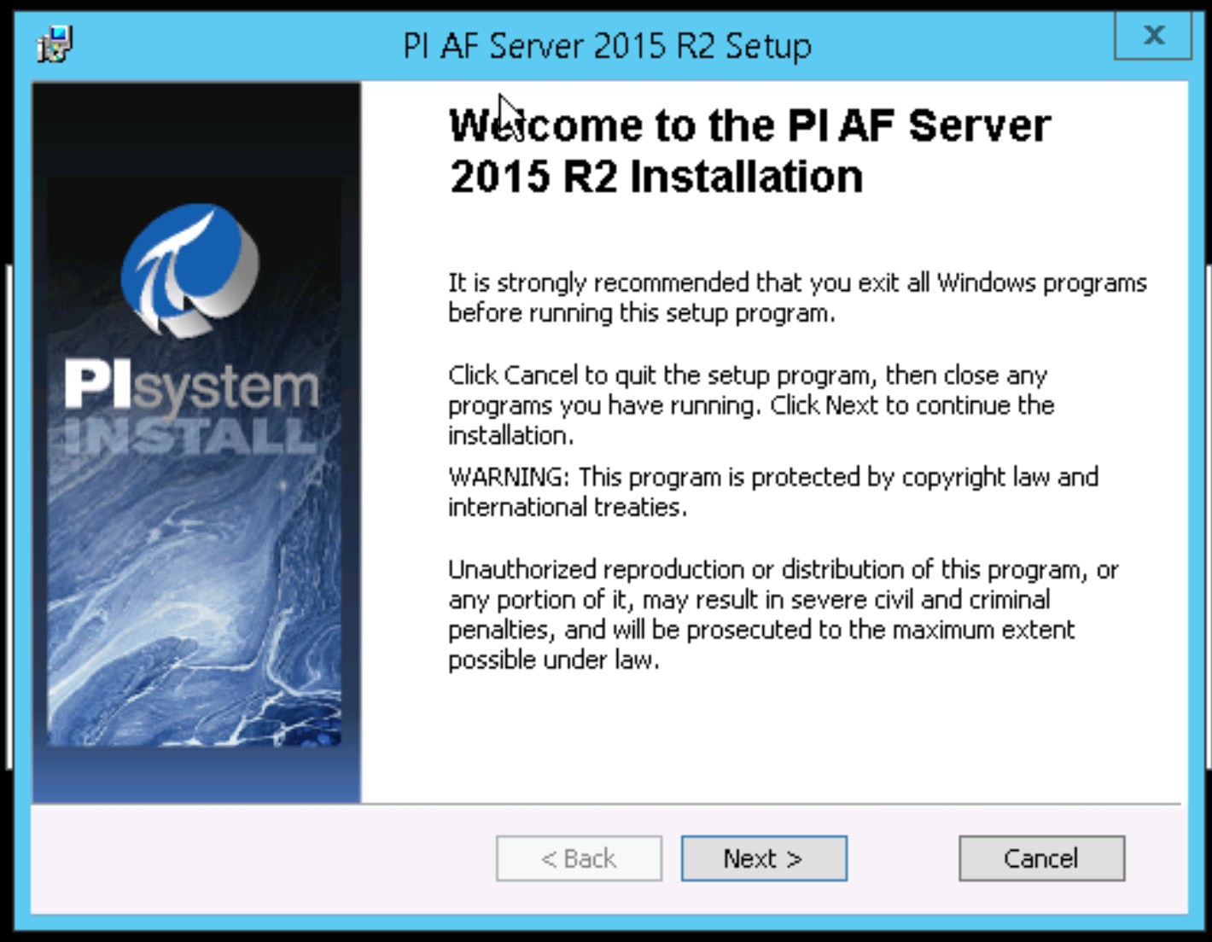Click the 'Click Cancel to quit the setup' paragraph
The height and width of the screenshot is (942, 1212).
tap(751, 405)
